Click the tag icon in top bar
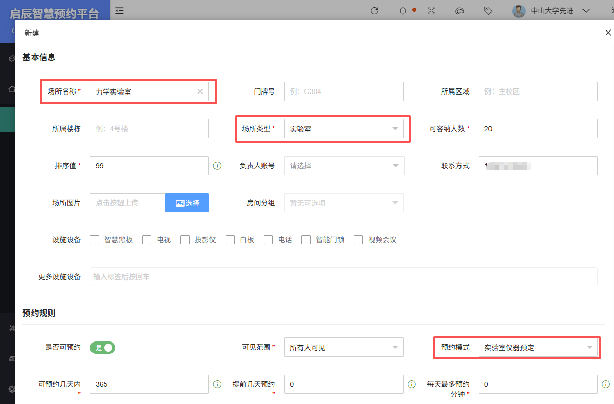Image resolution: width=614 pixels, height=404 pixels. [488, 11]
